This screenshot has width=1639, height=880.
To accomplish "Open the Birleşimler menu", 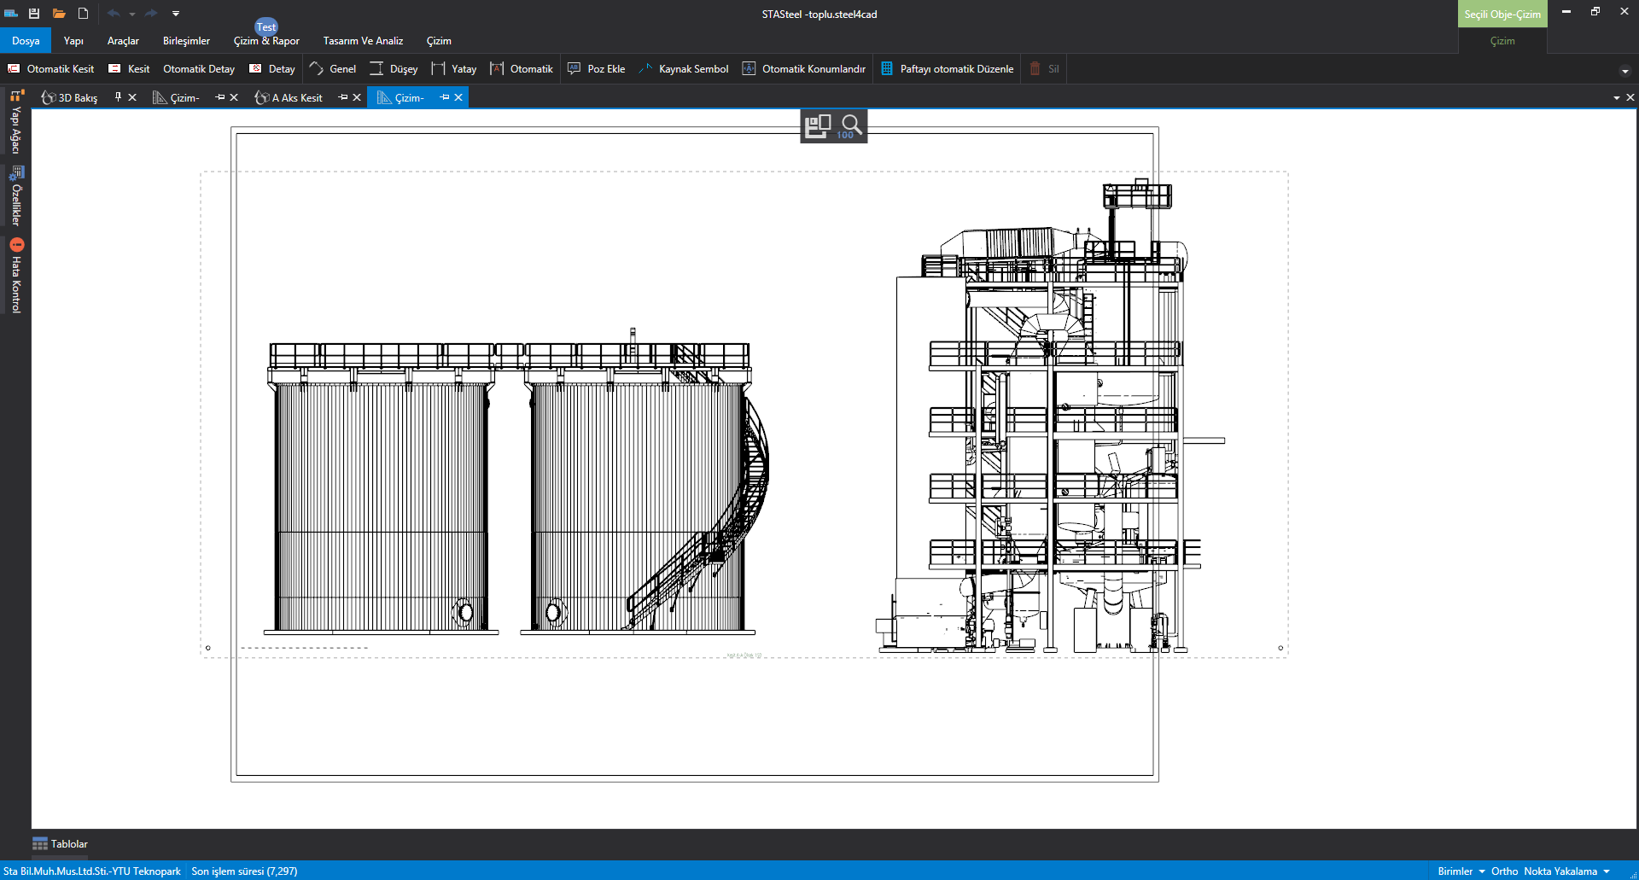I will click(x=186, y=41).
